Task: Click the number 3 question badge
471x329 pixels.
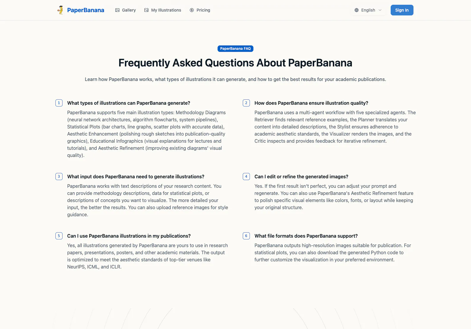Action: coord(59,177)
